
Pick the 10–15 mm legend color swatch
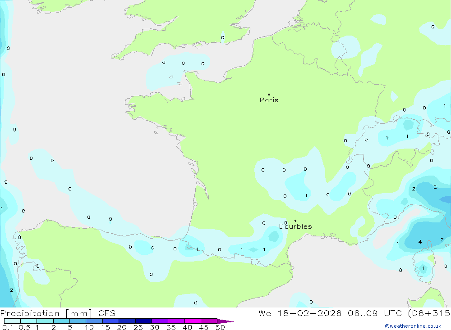coord(94,321)
